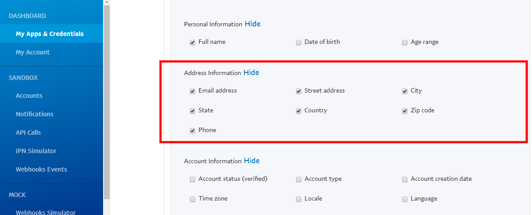532x215 pixels.
Task: Check the Language checkbox
Action: coord(405,199)
